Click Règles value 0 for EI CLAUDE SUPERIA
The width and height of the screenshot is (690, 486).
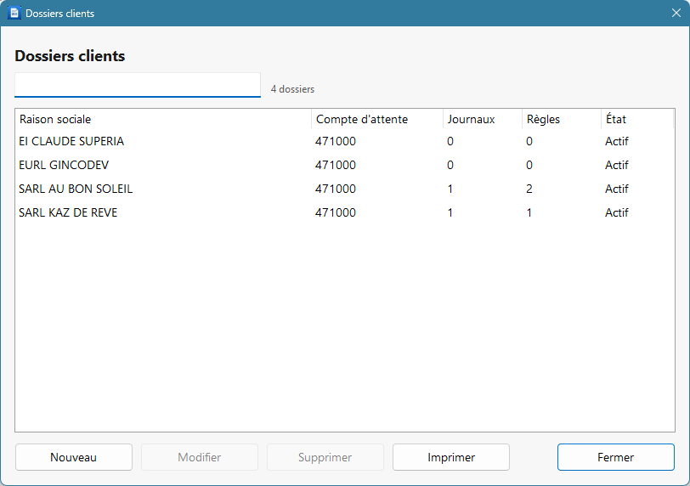pyautogui.click(x=529, y=141)
